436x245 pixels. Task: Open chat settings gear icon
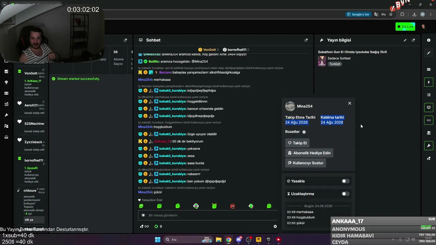pos(275,226)
